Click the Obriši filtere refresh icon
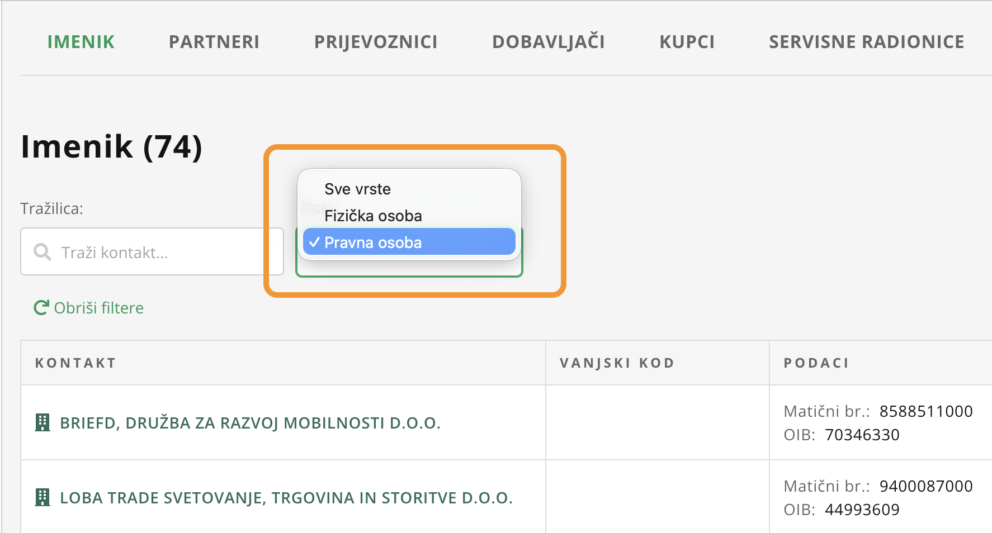This screenshot has width=992, height=533. (x=41, y=308)
